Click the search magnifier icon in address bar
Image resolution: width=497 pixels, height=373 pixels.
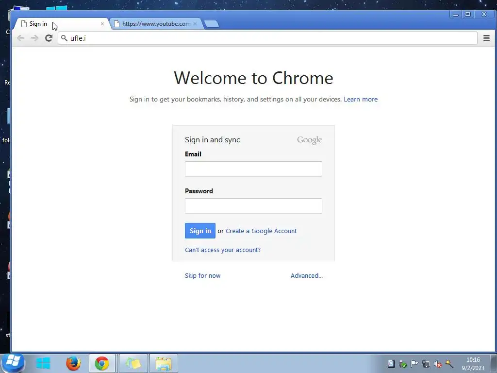coord(64,38)
